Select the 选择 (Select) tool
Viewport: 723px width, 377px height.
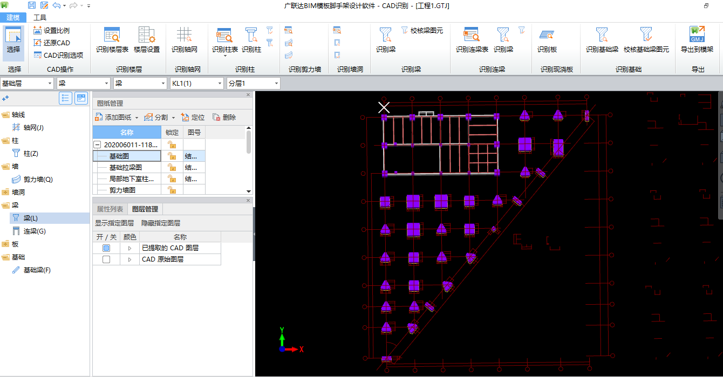pos(14,42)
